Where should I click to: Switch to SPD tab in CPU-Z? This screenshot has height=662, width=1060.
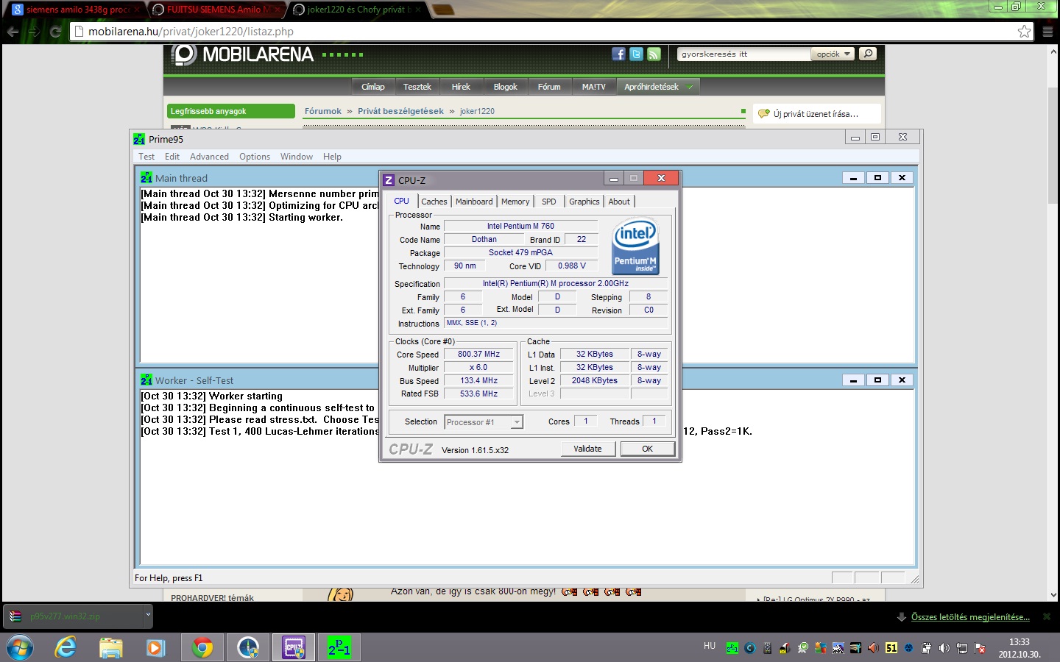tap(549, 202)
